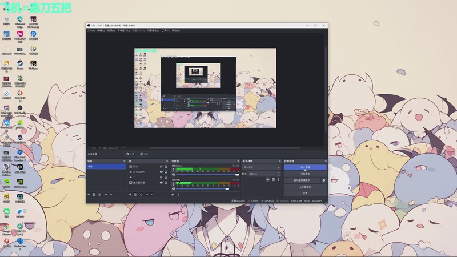The width and height of the screenshot is (457, 257).
Task: Click the 开始录制 button
Action: click(305, 174)
